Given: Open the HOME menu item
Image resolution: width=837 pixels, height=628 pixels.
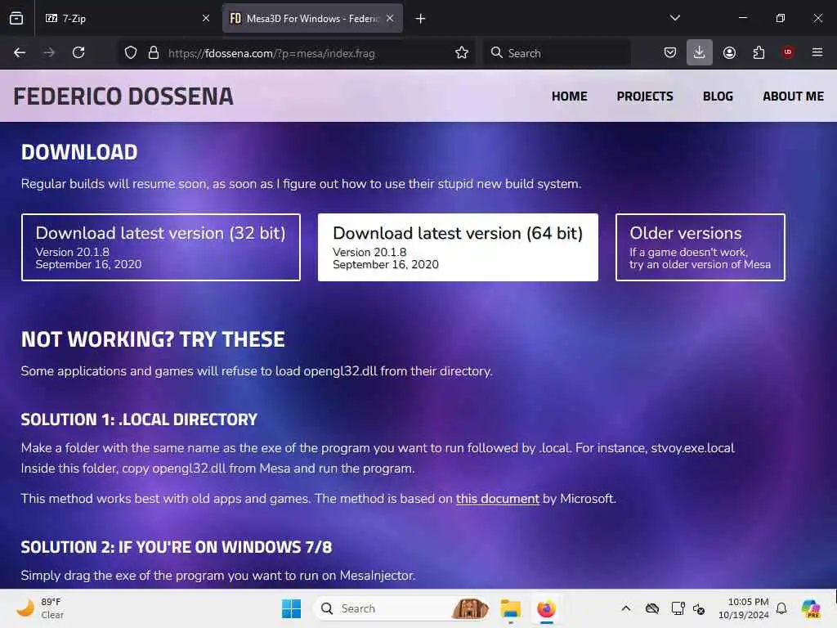Looking at the screenshot, I should pos(569,96).
